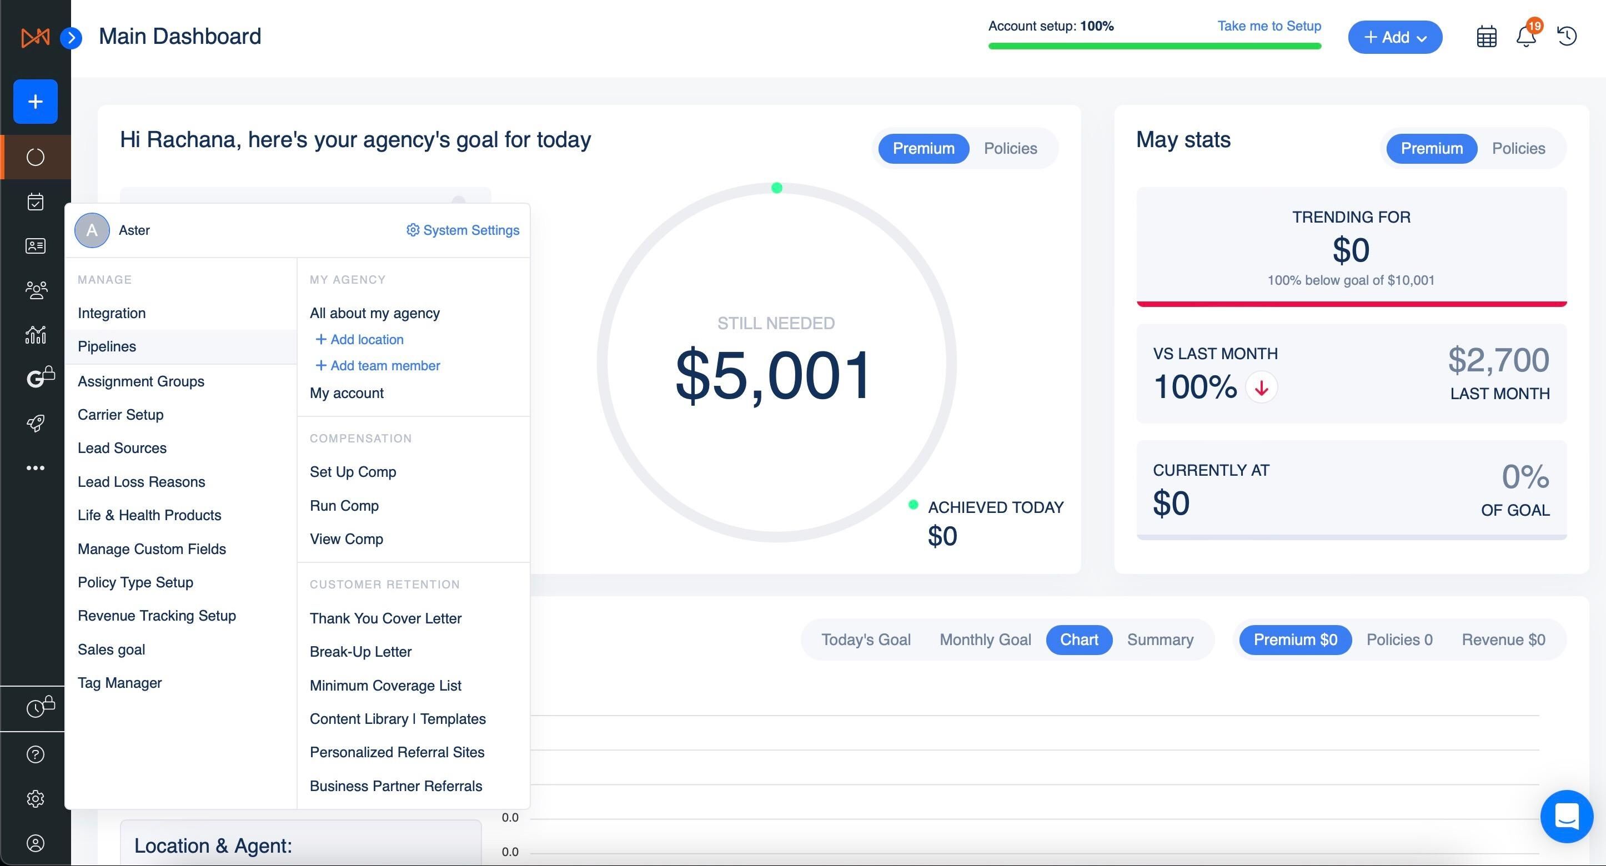Screen dimensions: 1606x866
Task: Open the three dots more menu
Action: coord(36,468)
